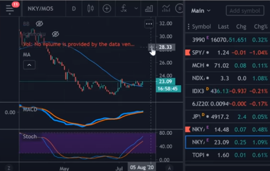The height and width of the screenshot is (171, 270).
Task: Open the hamburger menu with notification badge
Action: pos(10,8)
